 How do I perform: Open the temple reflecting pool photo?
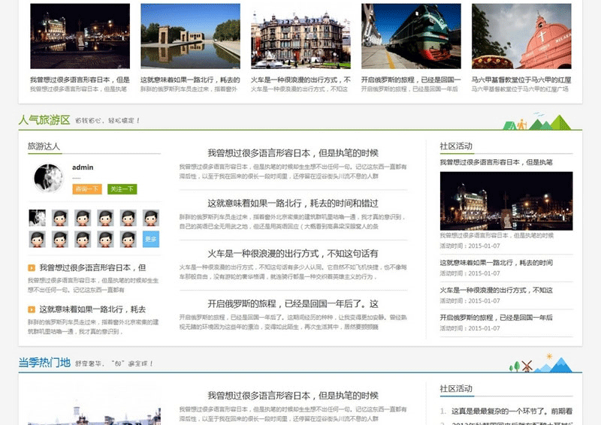(x=191, y=36)
